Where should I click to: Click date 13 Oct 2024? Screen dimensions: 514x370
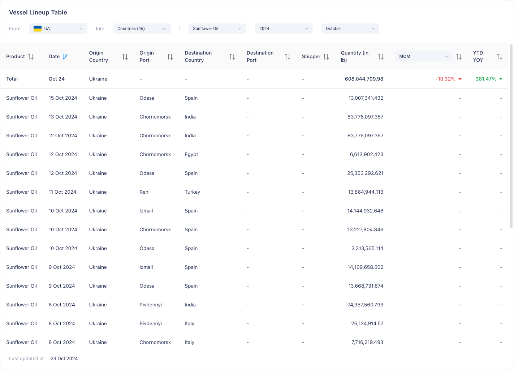click(63, 117)
